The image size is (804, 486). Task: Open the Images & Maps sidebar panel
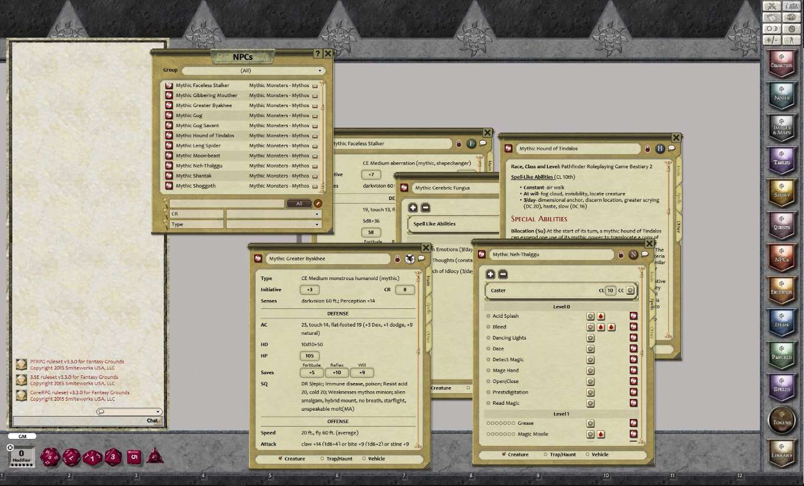point(782,129)
